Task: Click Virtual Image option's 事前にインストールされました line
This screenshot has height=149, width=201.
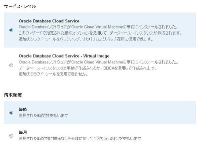Action: tap(99, 62)
